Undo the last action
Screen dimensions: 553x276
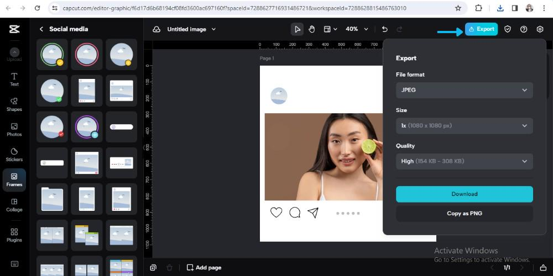click(x=385, y=29)
